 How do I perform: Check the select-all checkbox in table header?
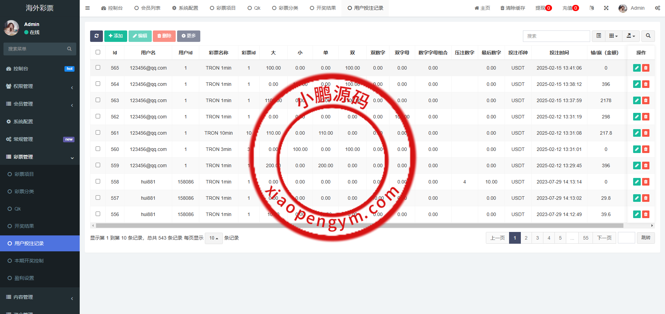(98, 52)
